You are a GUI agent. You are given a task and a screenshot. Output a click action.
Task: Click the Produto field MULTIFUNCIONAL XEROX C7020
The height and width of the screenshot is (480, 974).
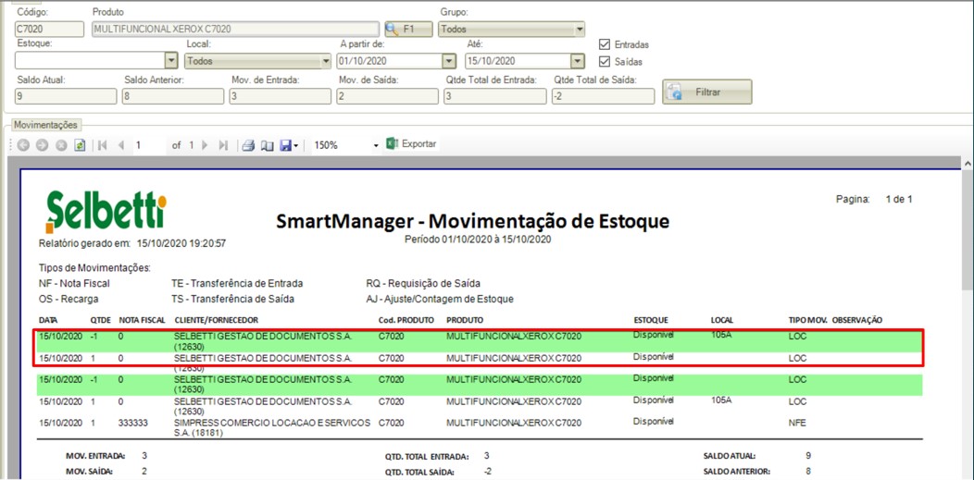(235, 30)
